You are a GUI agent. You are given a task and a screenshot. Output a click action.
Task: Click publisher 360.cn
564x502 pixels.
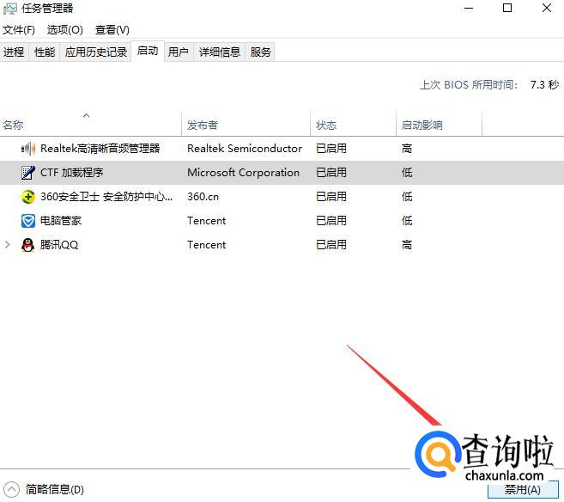(x=203, y=197)
